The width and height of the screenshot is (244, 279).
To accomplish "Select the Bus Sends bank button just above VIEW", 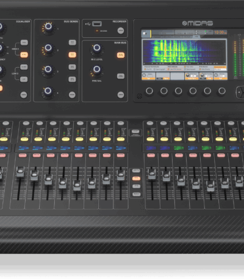I will point(72,79).
